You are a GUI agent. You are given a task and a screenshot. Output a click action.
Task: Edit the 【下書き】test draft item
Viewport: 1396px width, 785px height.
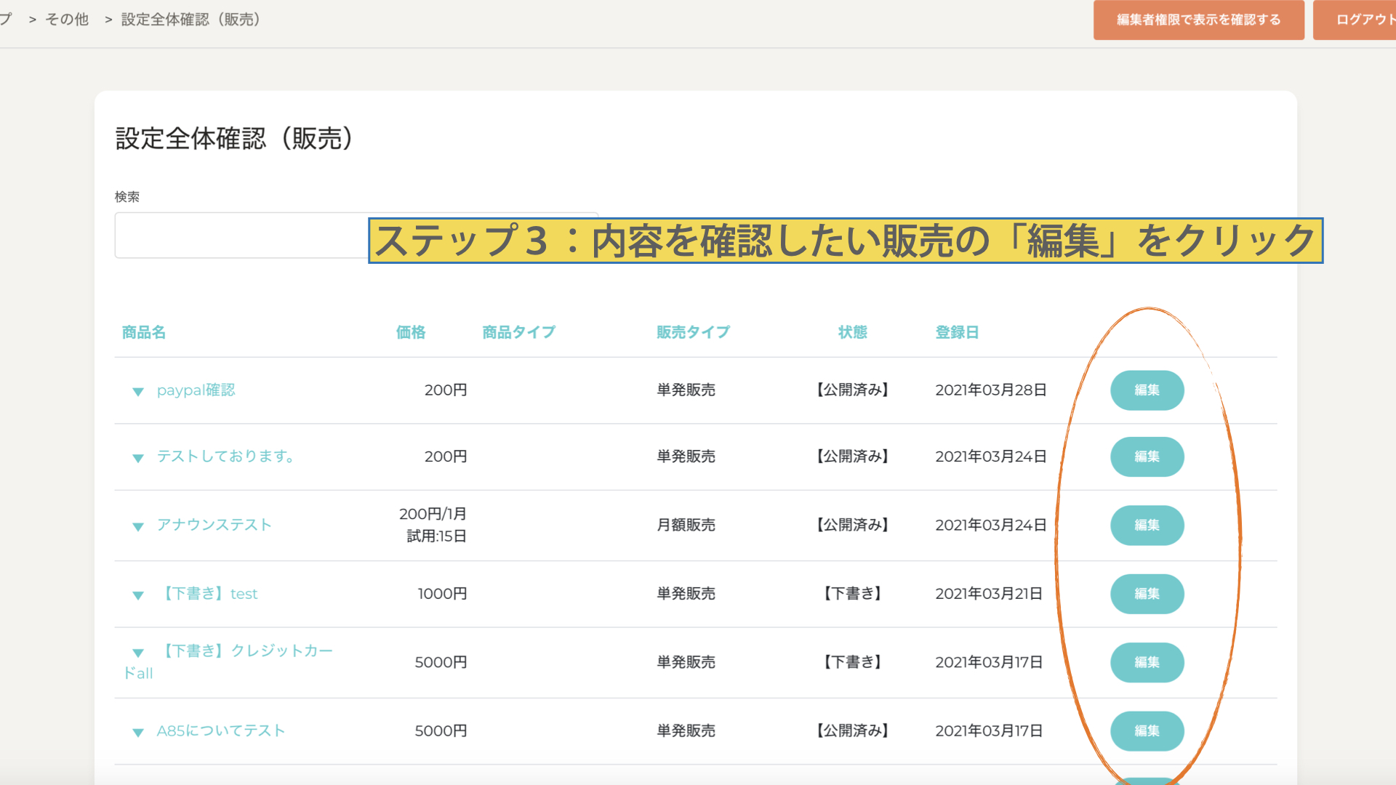coord(1147,594)
